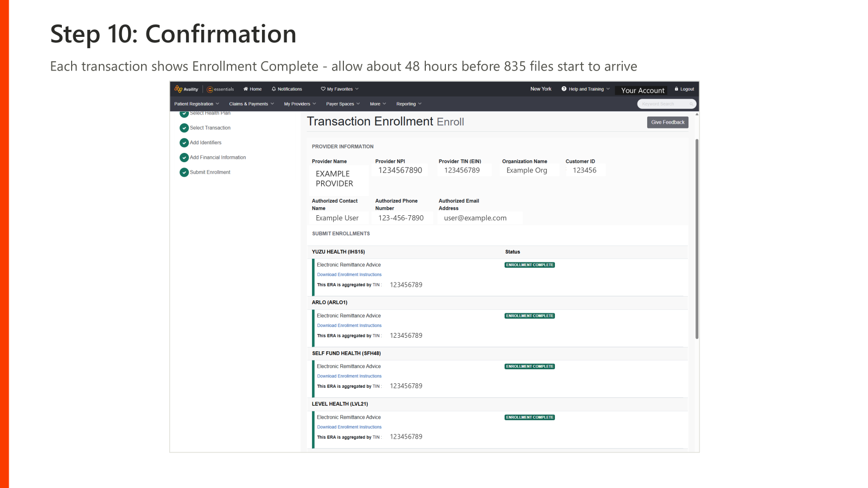The width and height of the screenshot is (868, 488).
Task: Download Enrollment Instructions for LEVEL HEALTH
Action: tap(349, 427)
